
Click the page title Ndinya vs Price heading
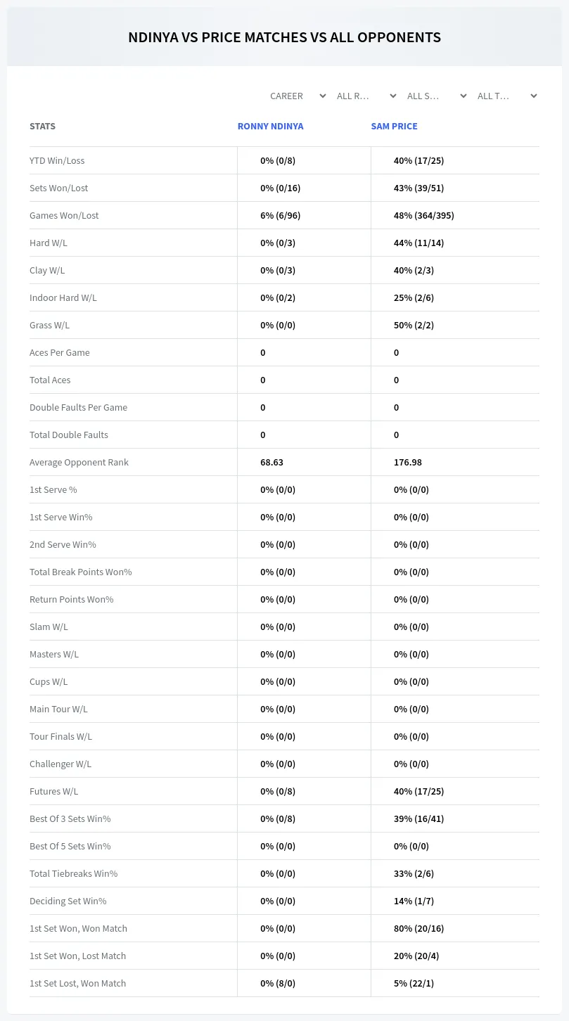(284, 37)
